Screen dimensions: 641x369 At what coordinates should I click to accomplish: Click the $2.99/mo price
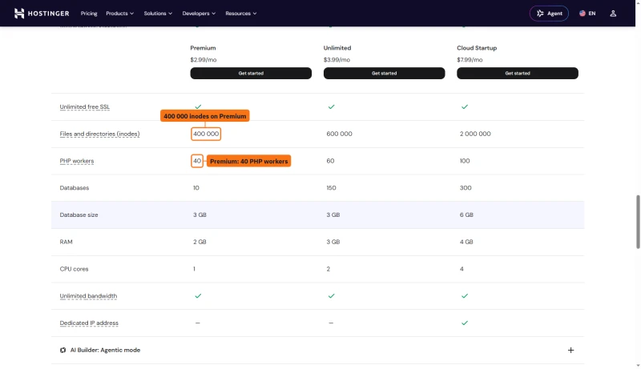click(x=204, y=59)
